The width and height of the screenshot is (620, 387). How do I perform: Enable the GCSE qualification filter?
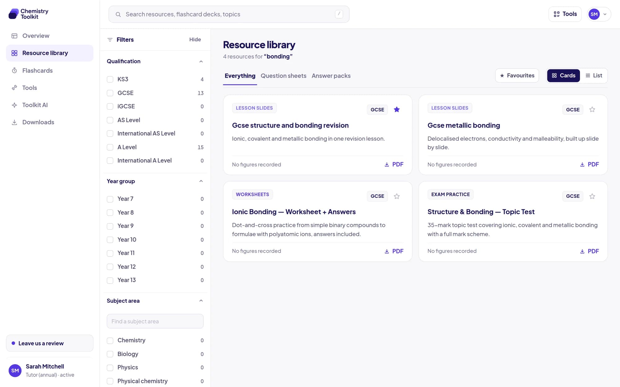pos(110,93)
